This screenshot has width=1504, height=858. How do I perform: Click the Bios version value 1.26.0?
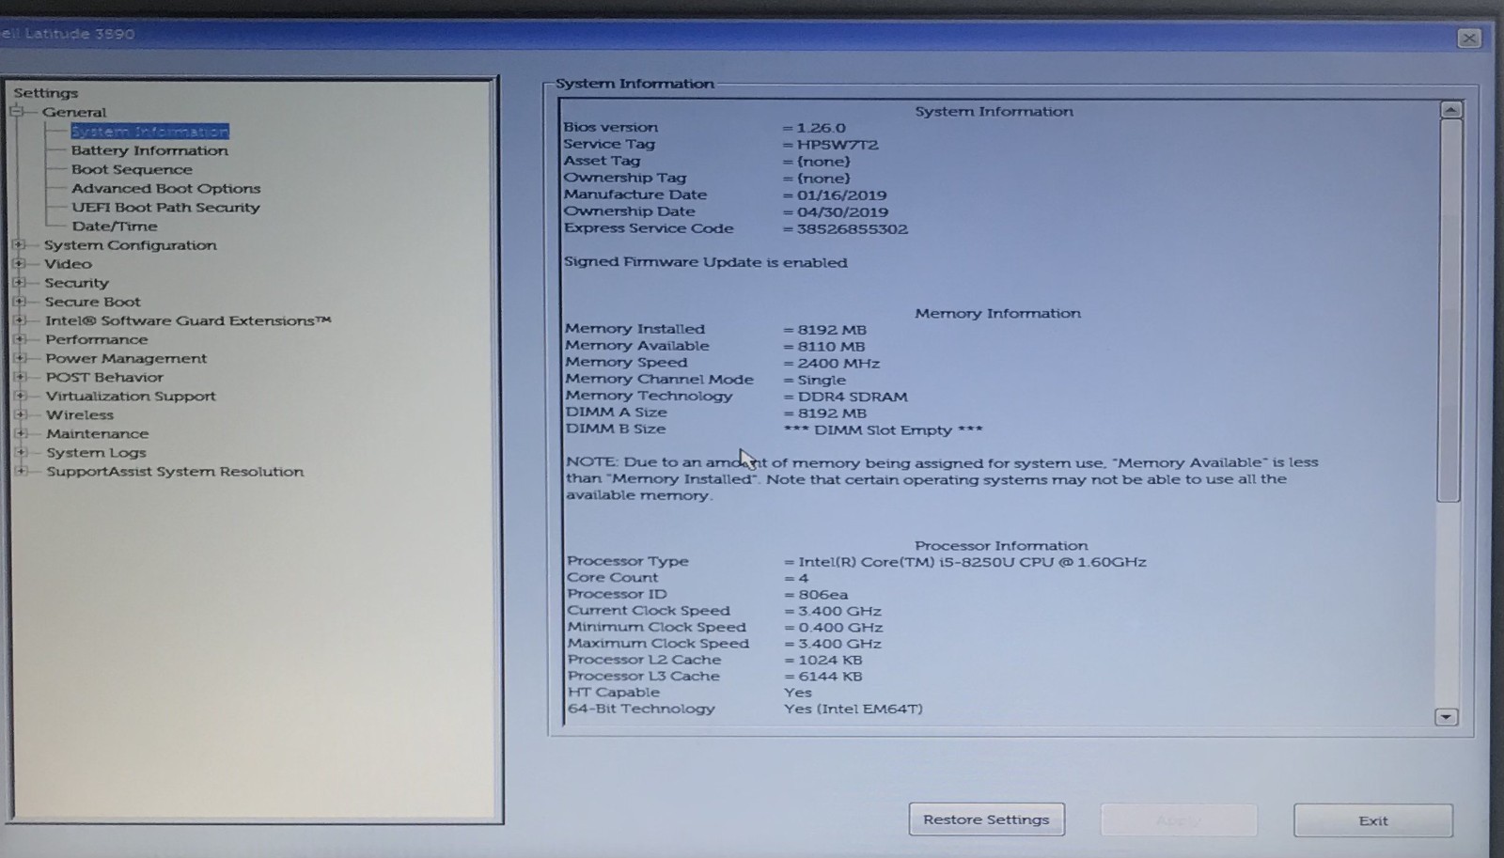tap(821, 128)
